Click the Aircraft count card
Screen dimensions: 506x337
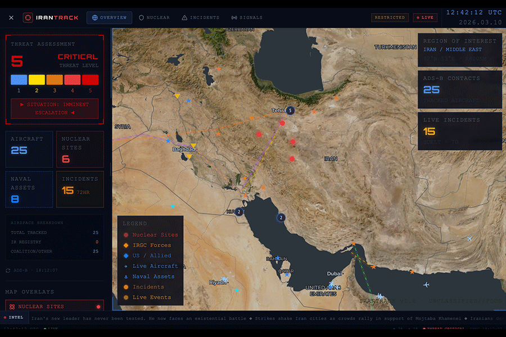click(x=29, y=149)
